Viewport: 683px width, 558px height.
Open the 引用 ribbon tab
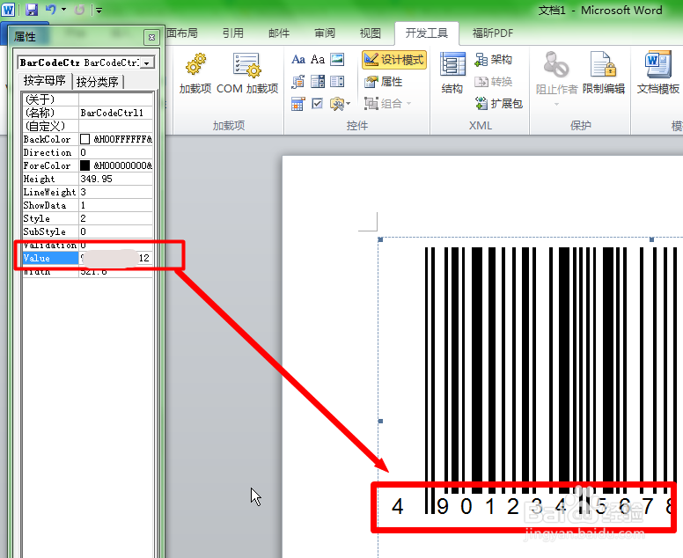pos(233,33)
